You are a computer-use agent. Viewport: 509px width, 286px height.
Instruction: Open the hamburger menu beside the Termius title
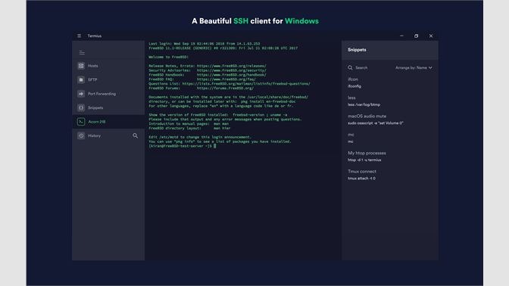pos(80,36)
